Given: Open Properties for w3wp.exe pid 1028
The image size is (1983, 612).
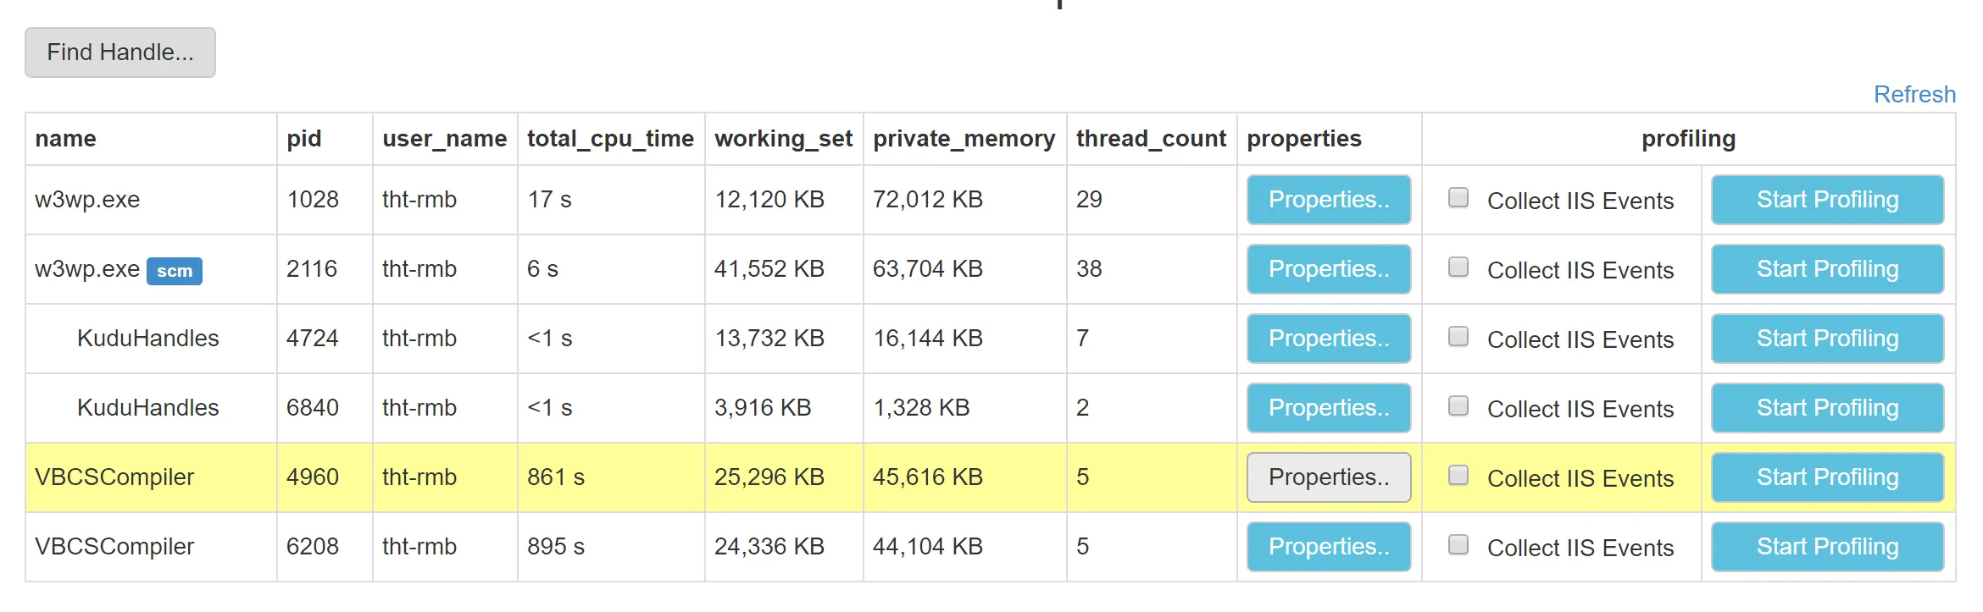Looking at the screenshot, I should coord(1328,200).
